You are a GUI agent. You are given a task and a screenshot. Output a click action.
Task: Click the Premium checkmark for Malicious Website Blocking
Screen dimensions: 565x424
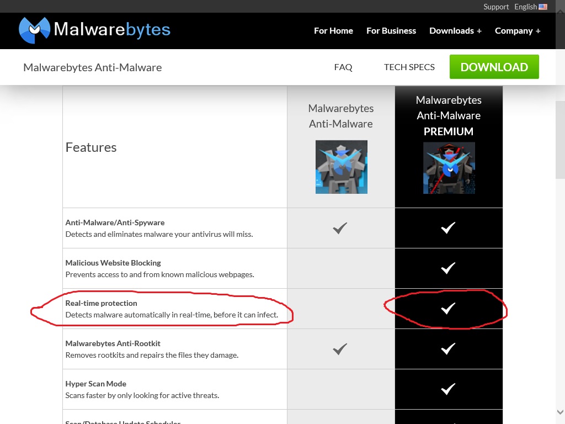tap(448, 268)
